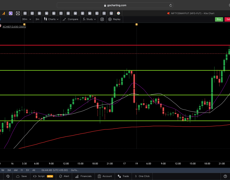Create an Alert
Image resolution: width=230 pixels, height=180 pixels.
64,176
